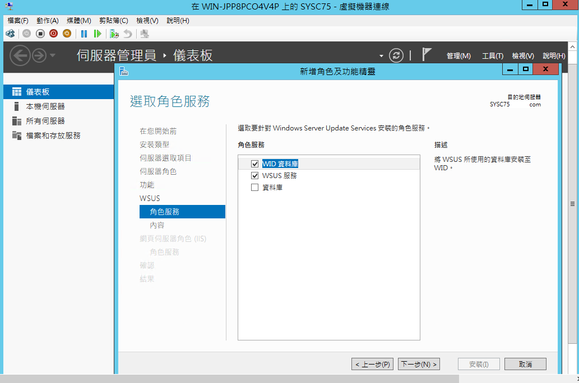Click the red Shut Down icon
The width and height of the screenshot is (579, 383).
pos(54,34)
